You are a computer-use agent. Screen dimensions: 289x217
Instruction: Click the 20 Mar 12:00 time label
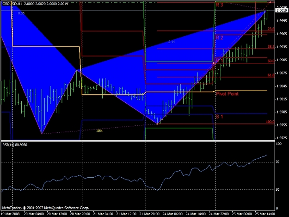click(57, 214)
